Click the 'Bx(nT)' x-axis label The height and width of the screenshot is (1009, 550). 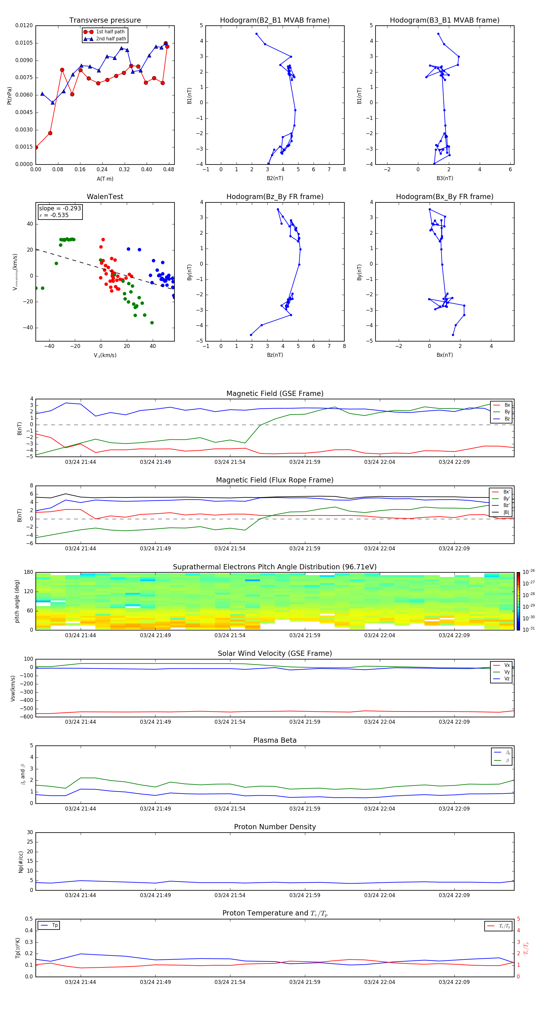[445, 355]
